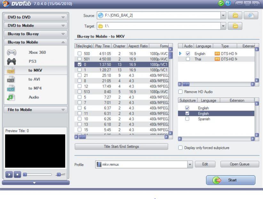
Task: Click the DTS icon in Thai audio row
Action: [217, 59]
